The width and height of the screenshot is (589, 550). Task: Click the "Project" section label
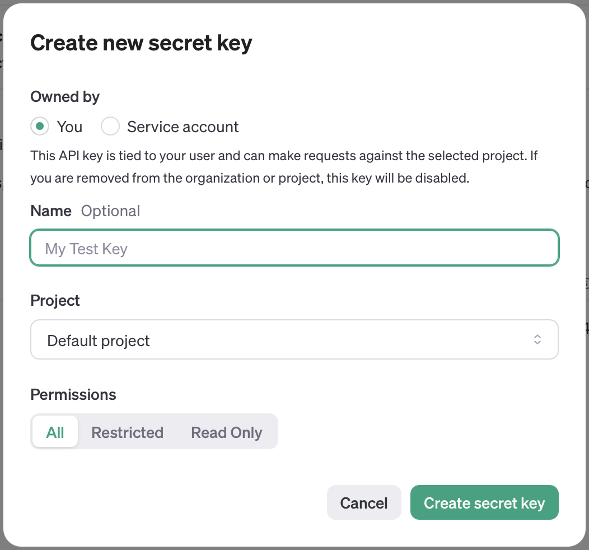point(55,301)
